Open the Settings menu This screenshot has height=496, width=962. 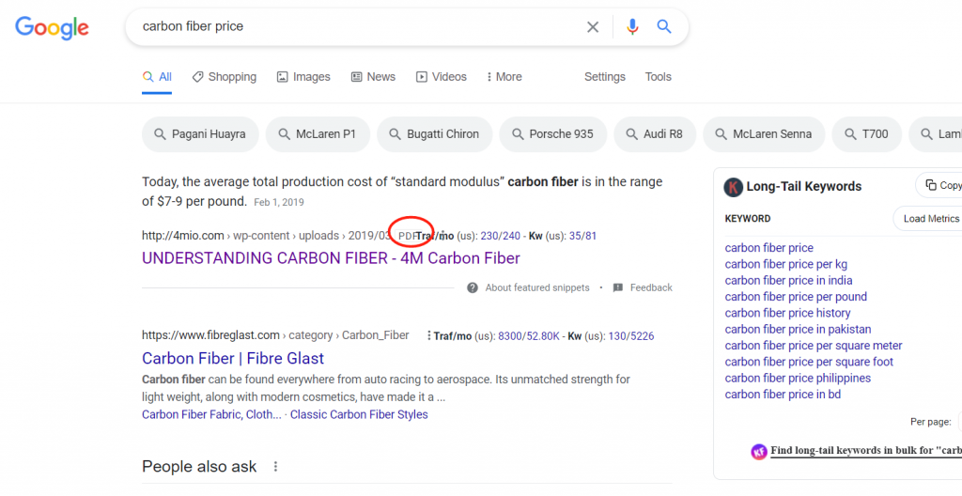(x=604, y=77)
